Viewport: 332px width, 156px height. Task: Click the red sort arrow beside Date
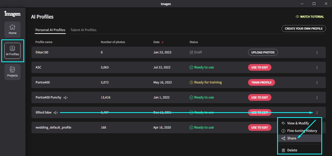point(162,42)
